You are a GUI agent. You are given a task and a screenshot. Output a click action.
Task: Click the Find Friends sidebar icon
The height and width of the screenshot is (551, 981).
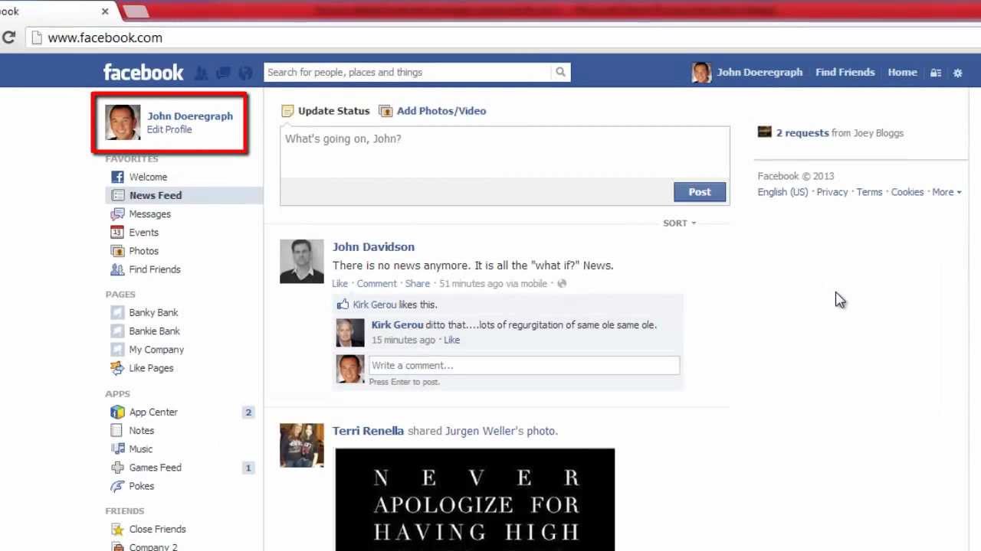tap(117, 269)
